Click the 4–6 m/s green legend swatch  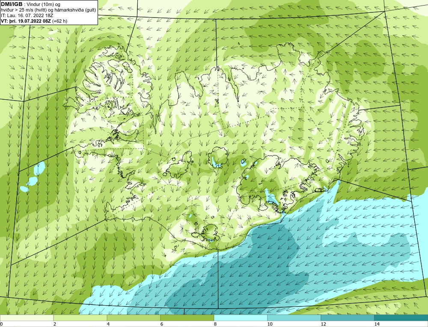point(134,318)
